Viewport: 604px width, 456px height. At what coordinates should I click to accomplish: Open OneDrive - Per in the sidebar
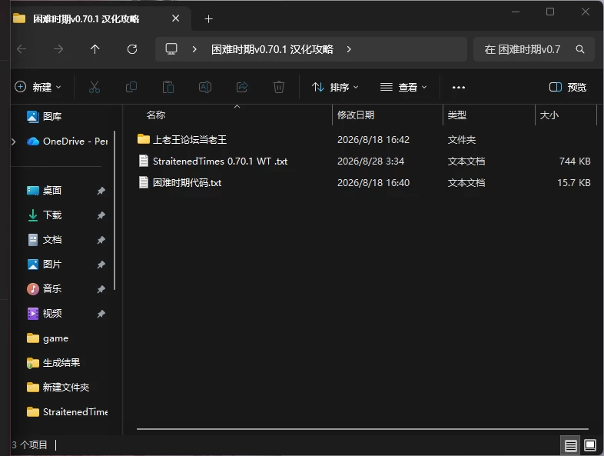pos(68,141)
